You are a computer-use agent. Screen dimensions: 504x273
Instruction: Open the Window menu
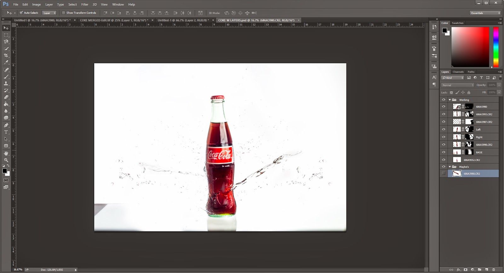pos(118,4)
